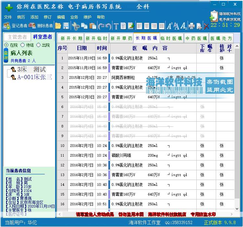Open file with the folder icon

[x=58, y=26]
